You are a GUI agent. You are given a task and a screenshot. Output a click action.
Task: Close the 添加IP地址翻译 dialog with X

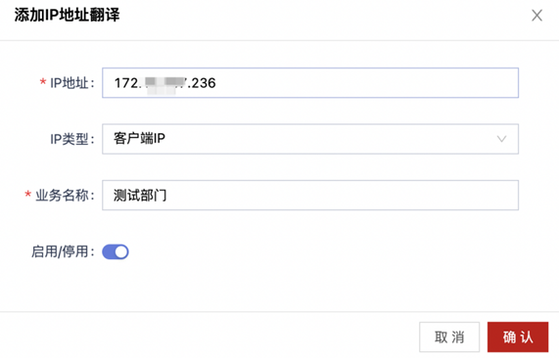point(536,16)
